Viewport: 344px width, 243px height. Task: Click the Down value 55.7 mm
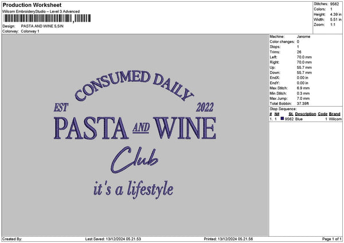coord(304,73)
